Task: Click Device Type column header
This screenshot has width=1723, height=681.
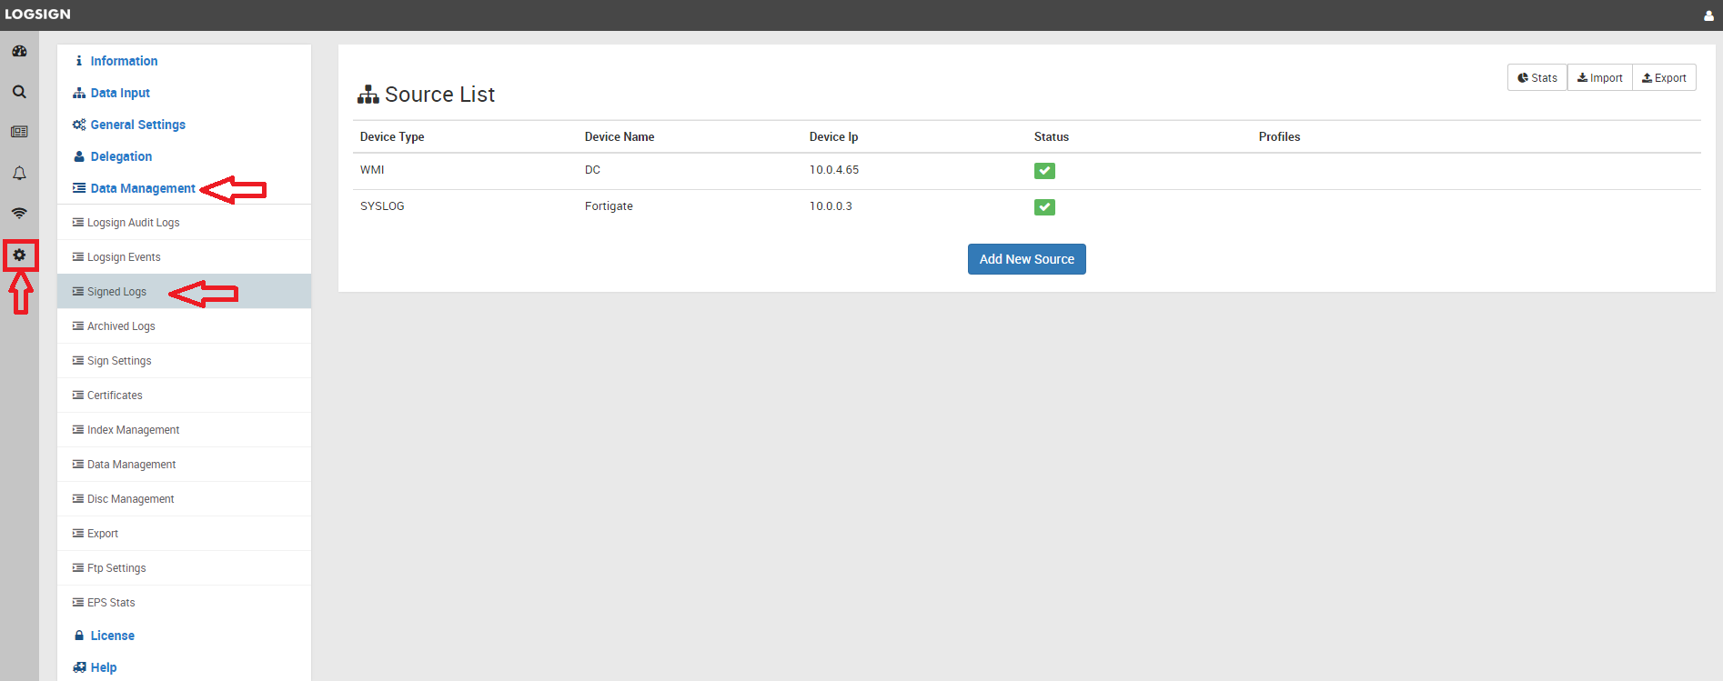Action: pos(392,136)
